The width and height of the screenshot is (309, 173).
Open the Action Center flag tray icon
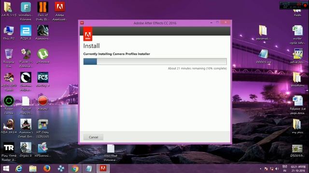pos(266,169)
